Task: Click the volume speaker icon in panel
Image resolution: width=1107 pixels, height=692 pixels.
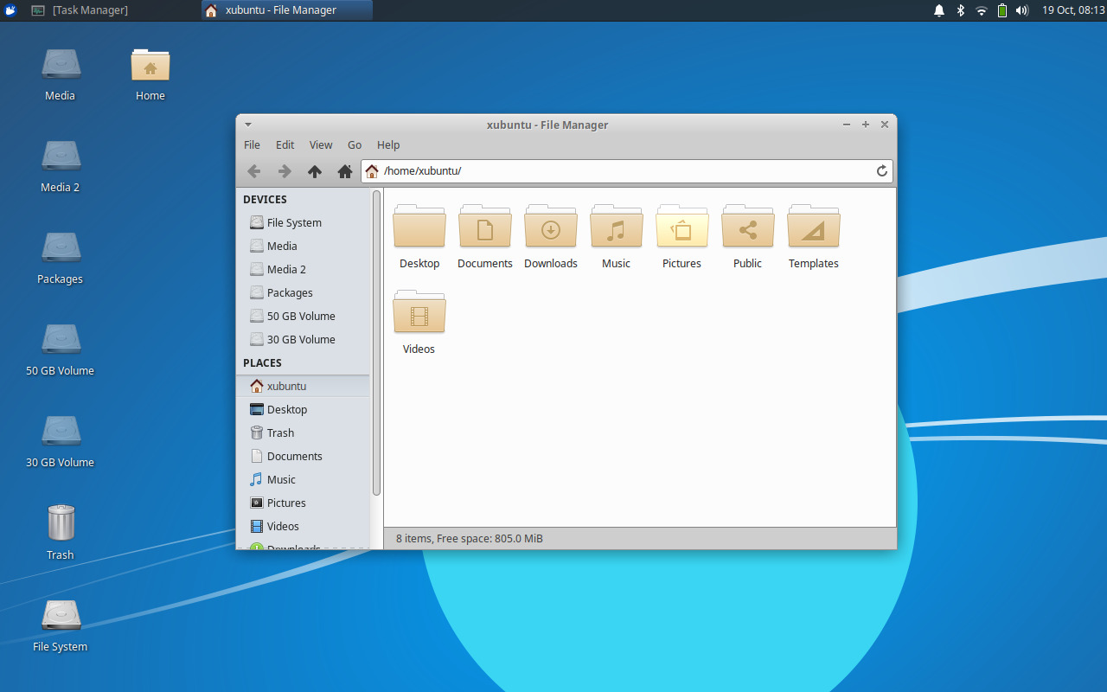Action: click(1022, 10)
